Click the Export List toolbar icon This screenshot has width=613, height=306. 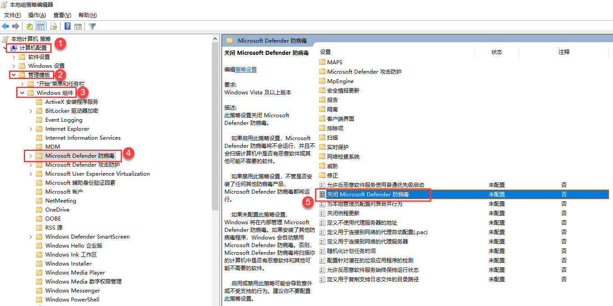[53, 27]
